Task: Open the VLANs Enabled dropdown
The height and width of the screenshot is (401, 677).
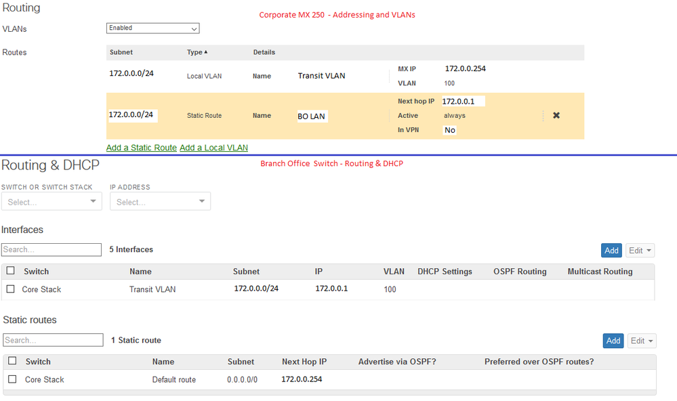Action: pos(153,28)
